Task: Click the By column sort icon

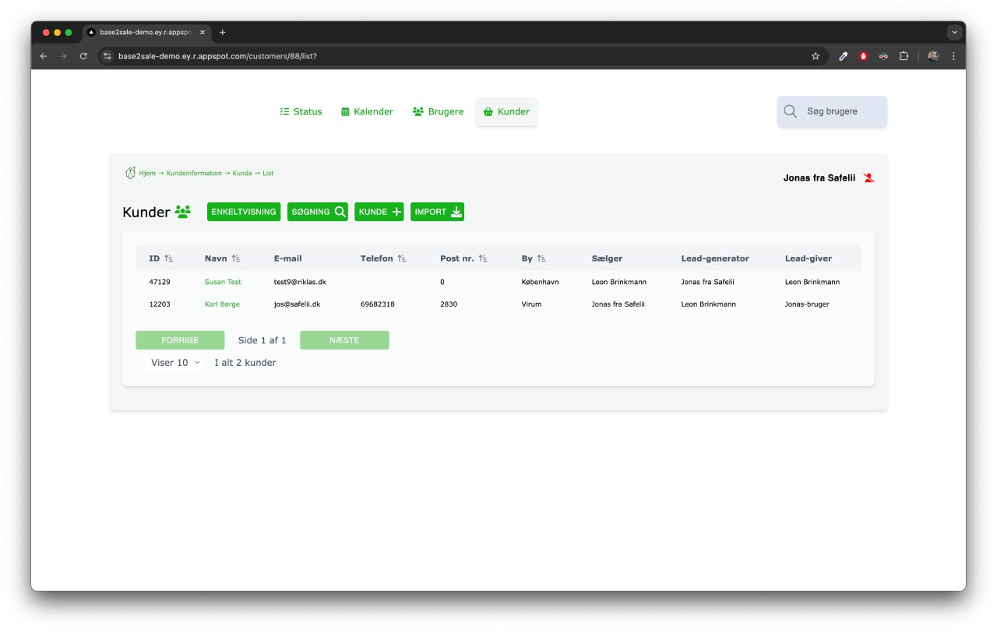Action: pos(541,258)
